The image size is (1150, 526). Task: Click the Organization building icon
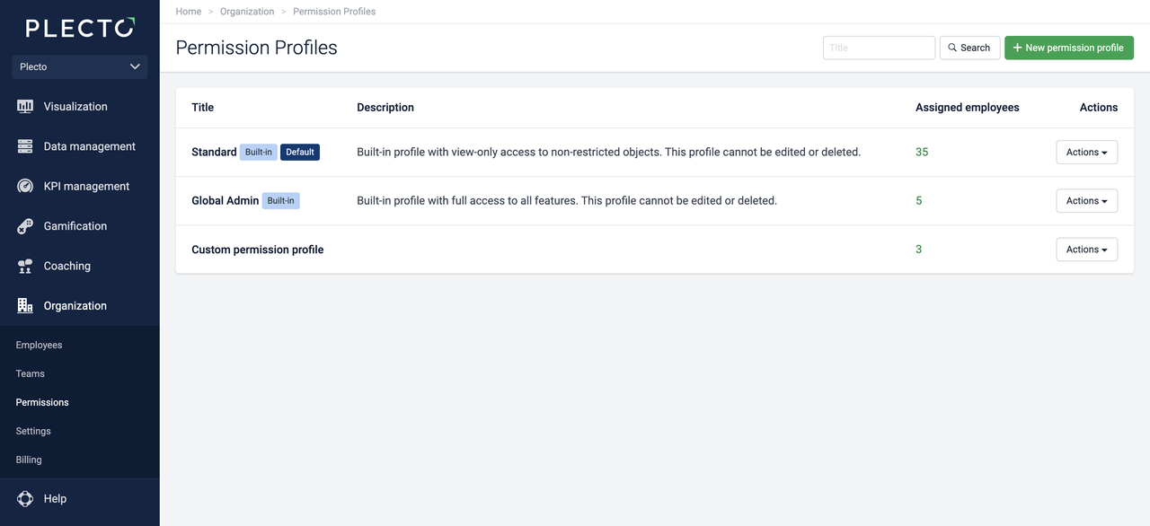pos(25,306)
